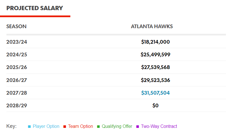
Task: Click the Atlanta Hawks column header
Action: coord(152,26)
